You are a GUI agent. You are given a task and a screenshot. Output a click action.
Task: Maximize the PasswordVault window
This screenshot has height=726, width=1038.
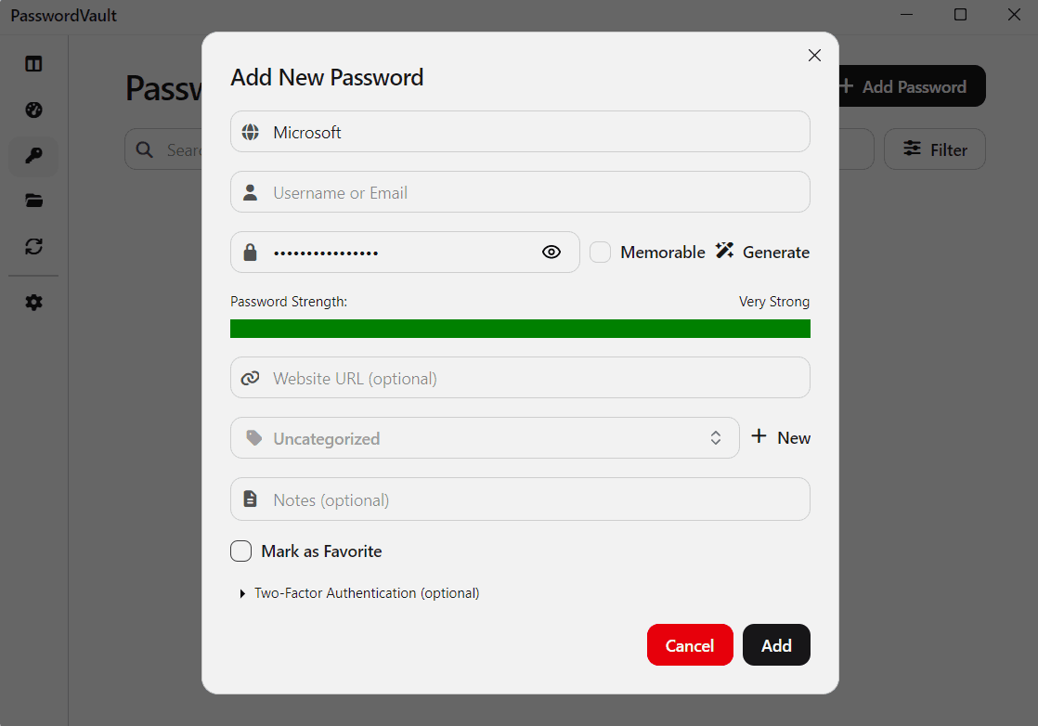click(961, 15)
